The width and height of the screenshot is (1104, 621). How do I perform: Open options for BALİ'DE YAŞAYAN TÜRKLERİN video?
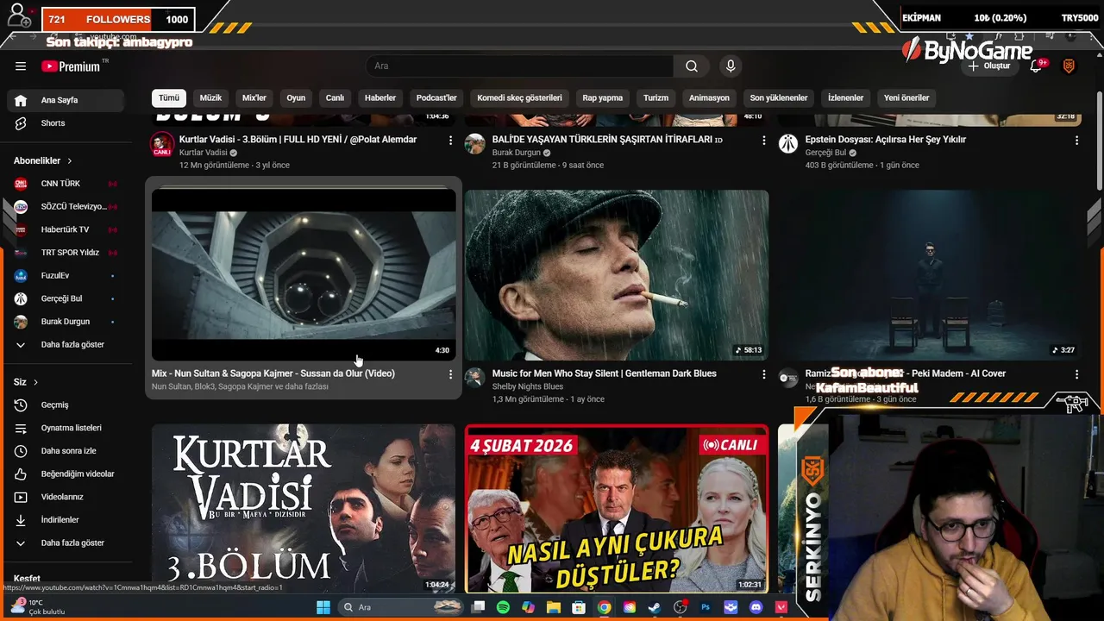763,140
